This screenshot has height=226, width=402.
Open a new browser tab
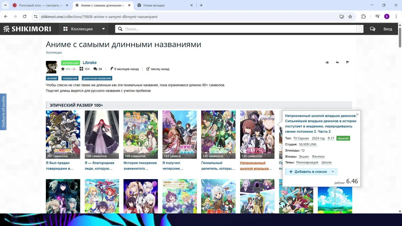click(201, 5)
